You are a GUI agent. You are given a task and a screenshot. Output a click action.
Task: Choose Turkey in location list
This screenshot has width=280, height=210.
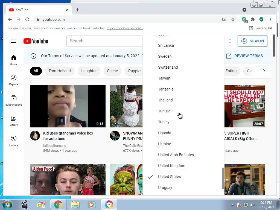(x=183, y=122)
